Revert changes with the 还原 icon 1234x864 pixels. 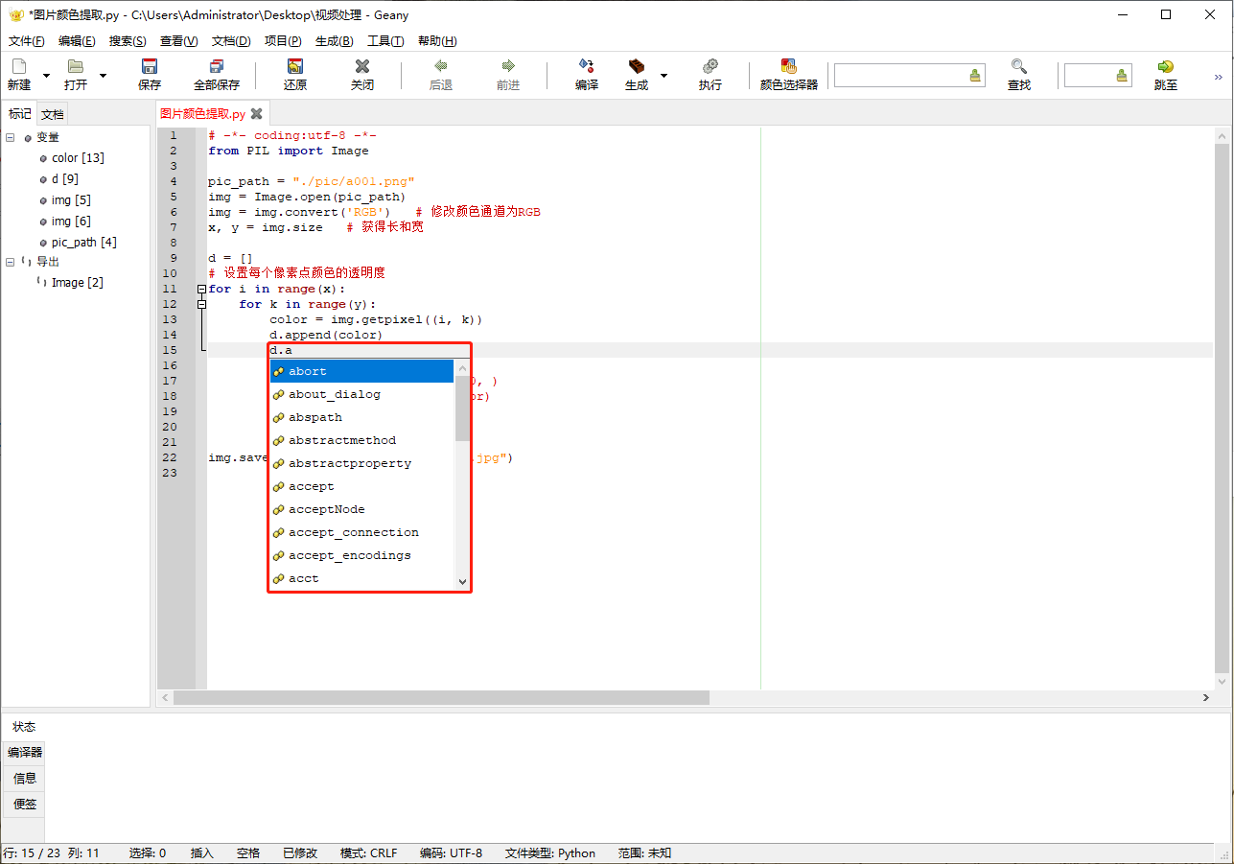point(293,75)
